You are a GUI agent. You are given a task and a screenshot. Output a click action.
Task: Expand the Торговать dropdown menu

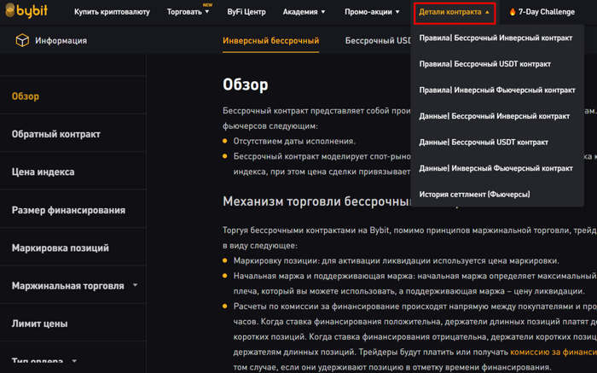(188, 13)
